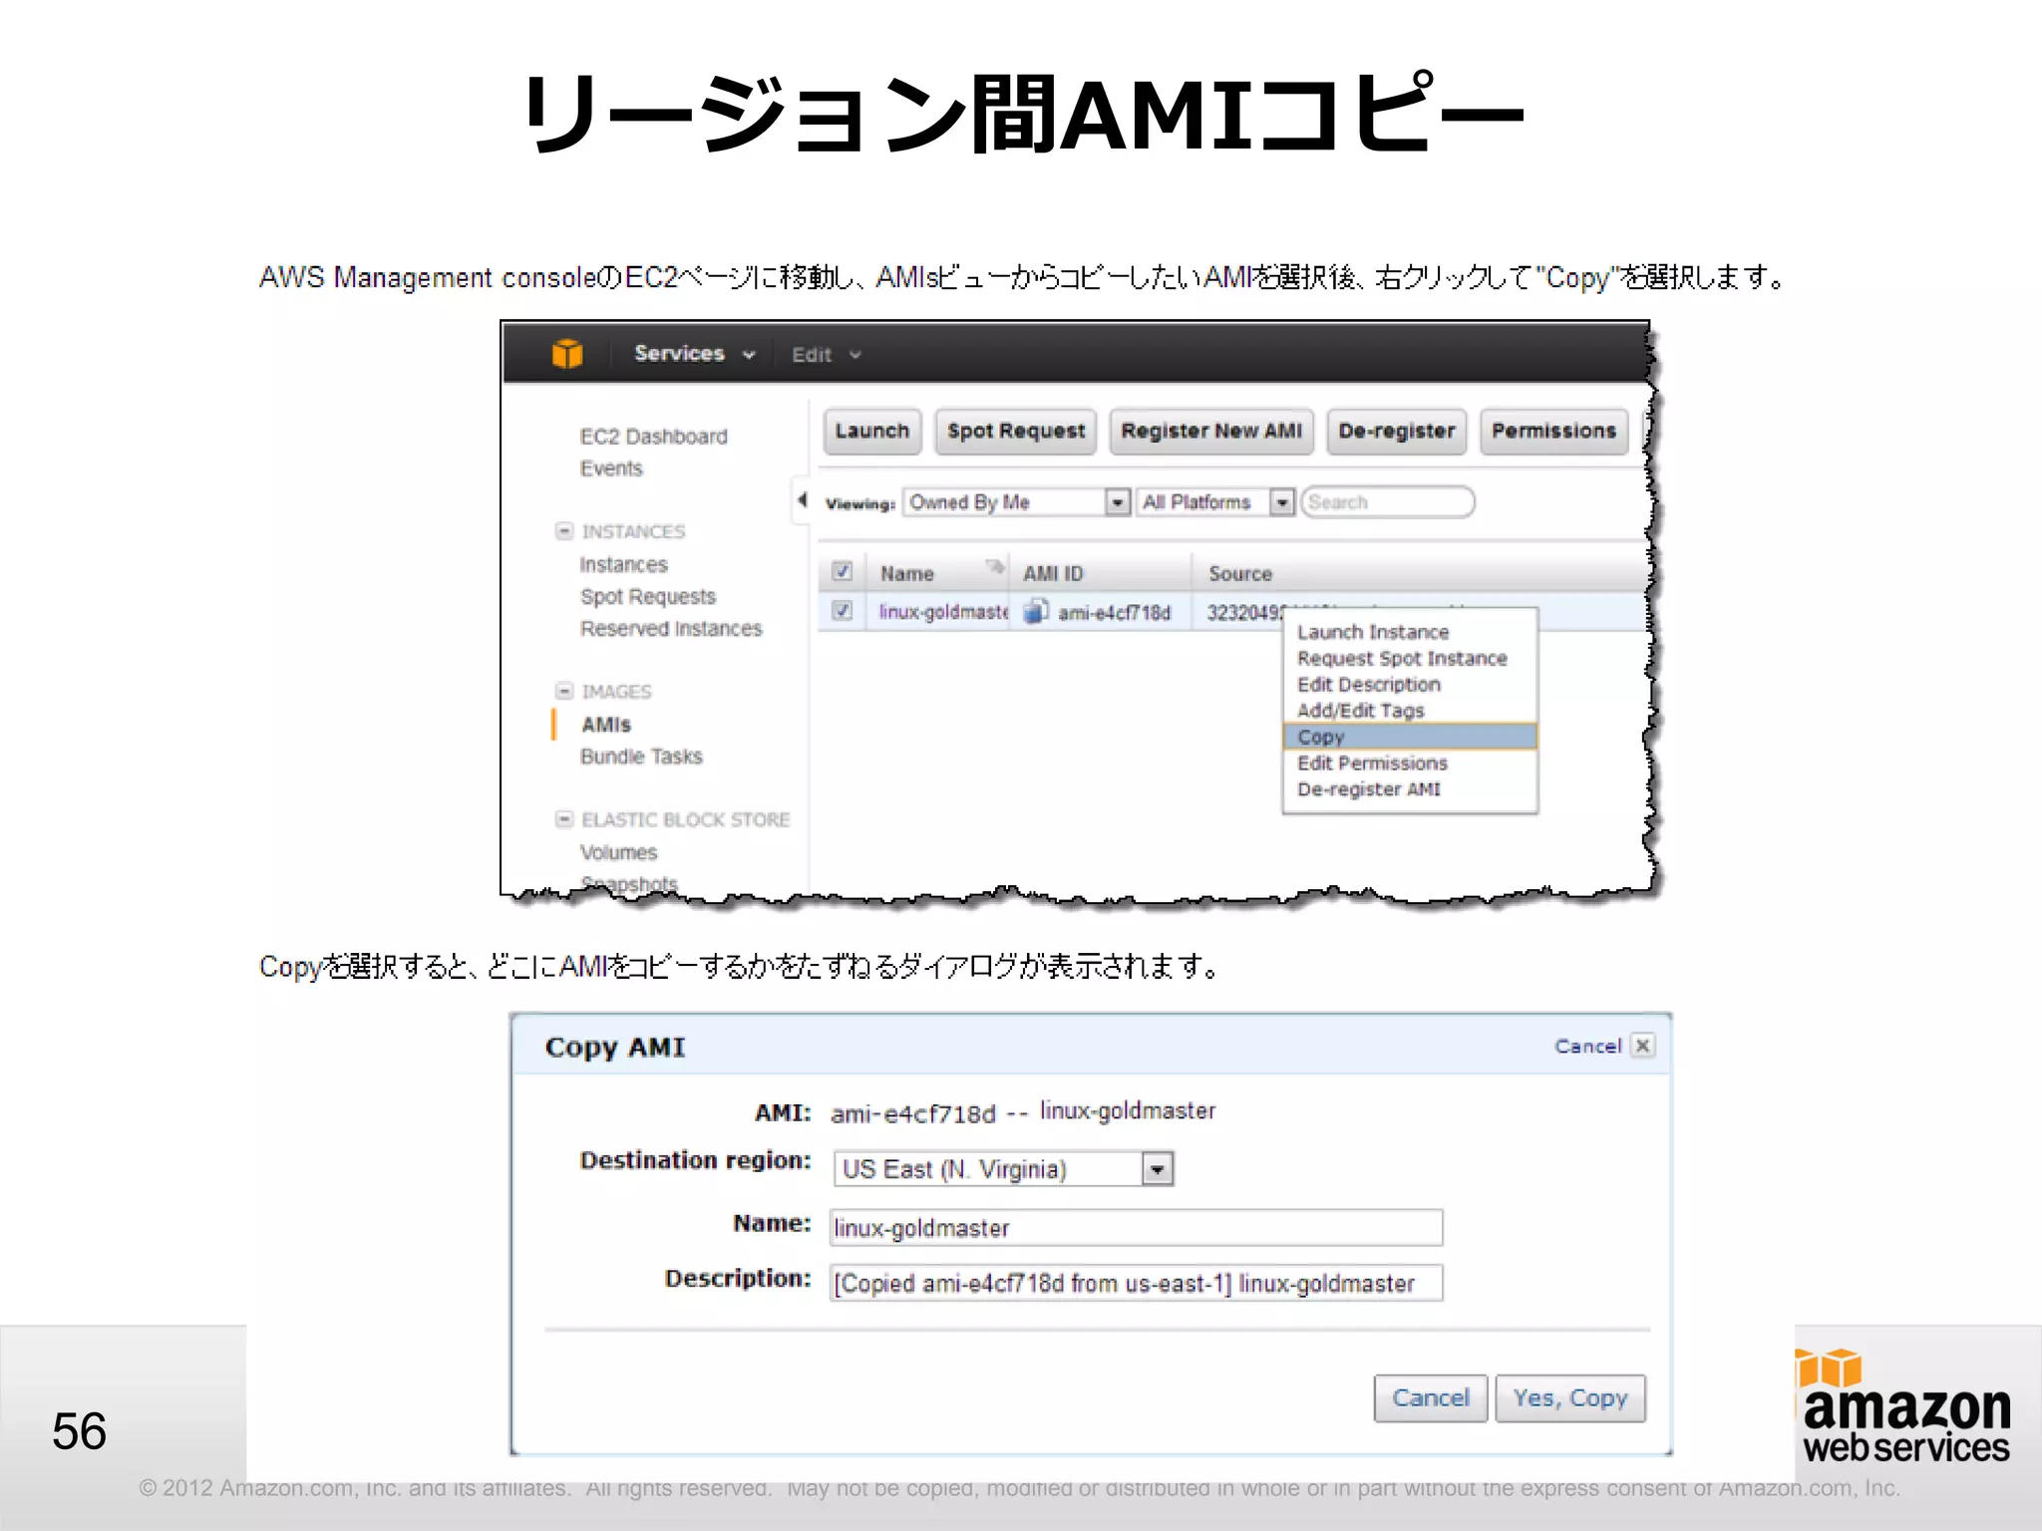Open Bundle Tasks in sidebar

point(641,757)
